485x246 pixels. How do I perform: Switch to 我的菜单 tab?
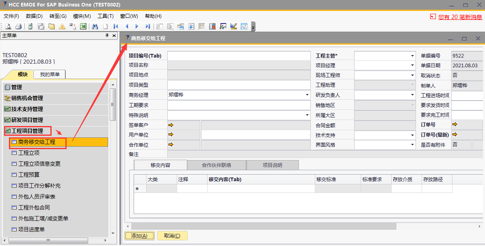pyautogui.click(x=50, y=74)
